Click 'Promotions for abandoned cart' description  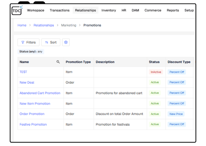tap(119, 93)
